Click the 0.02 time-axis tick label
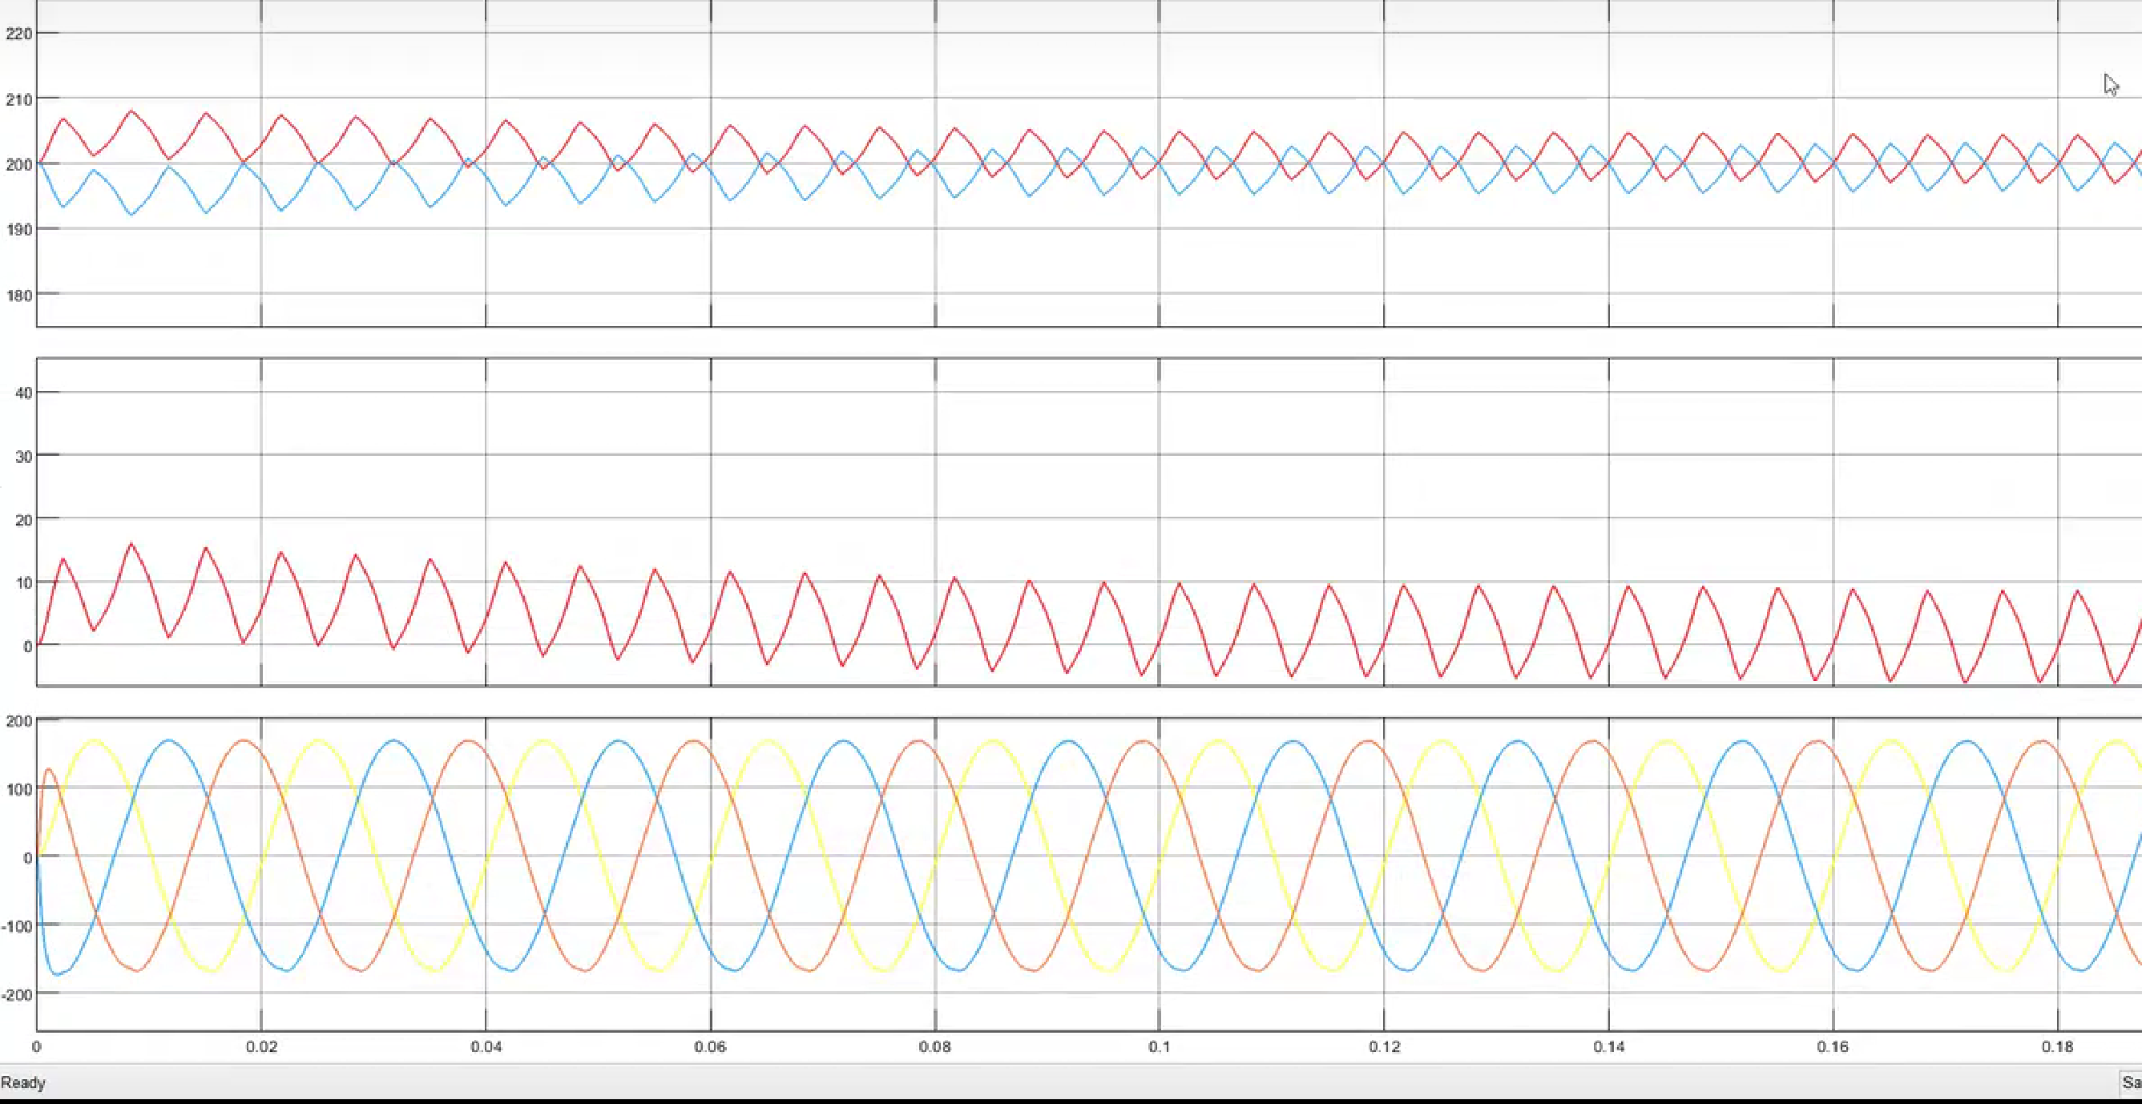 261,1047
